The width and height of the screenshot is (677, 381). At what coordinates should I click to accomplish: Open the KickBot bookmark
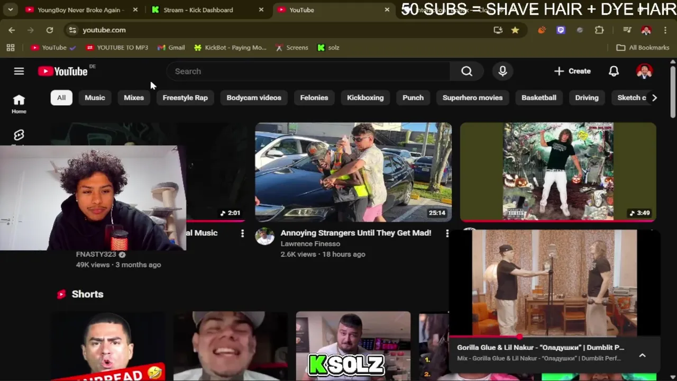tap(230, 48)
